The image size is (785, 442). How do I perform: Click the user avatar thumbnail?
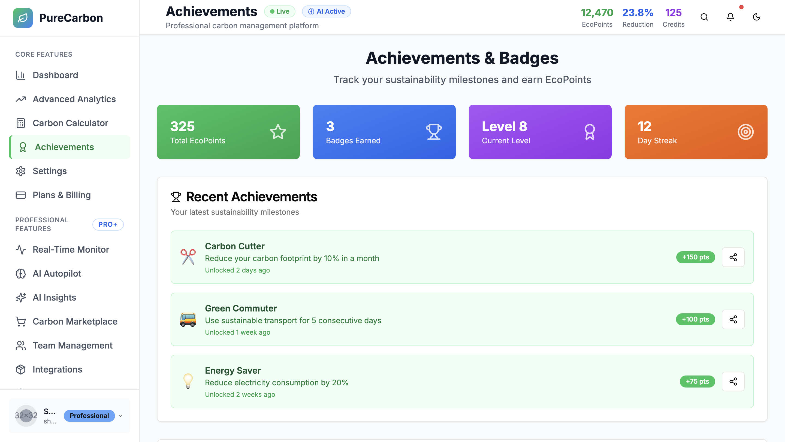click(26, 416)
